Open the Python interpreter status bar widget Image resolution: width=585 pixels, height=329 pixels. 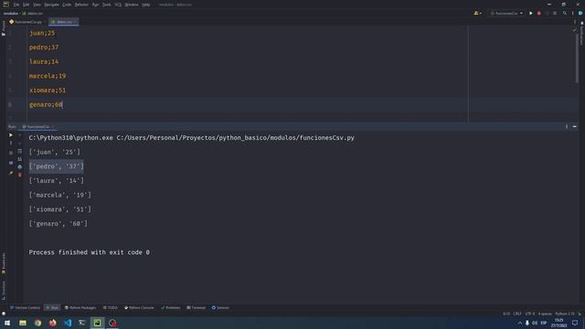565,313
